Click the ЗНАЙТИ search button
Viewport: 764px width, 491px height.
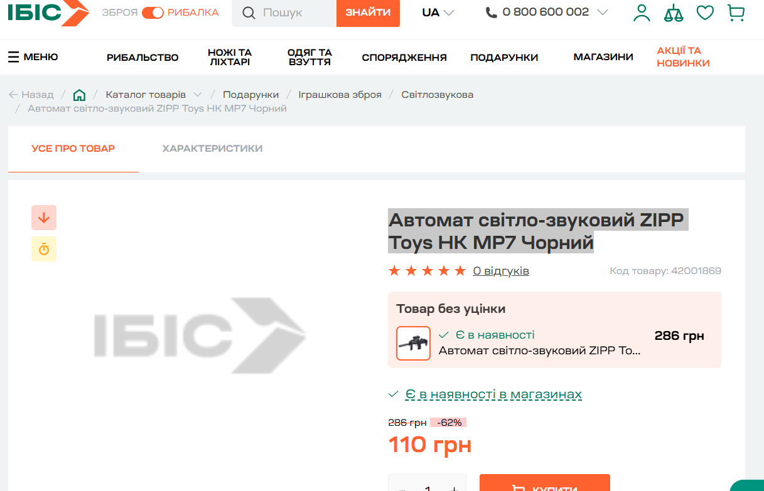click(x=368, y=13)
